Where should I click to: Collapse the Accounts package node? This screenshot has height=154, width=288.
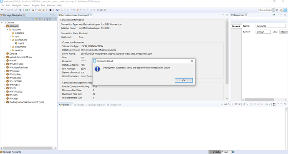click(5, 26)
